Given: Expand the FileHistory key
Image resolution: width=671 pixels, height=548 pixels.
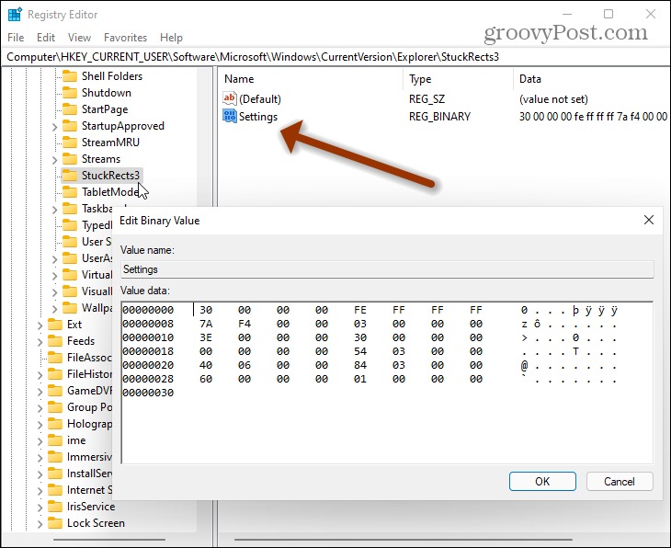Looking at the screenshot, I should [x=40, y=375].
